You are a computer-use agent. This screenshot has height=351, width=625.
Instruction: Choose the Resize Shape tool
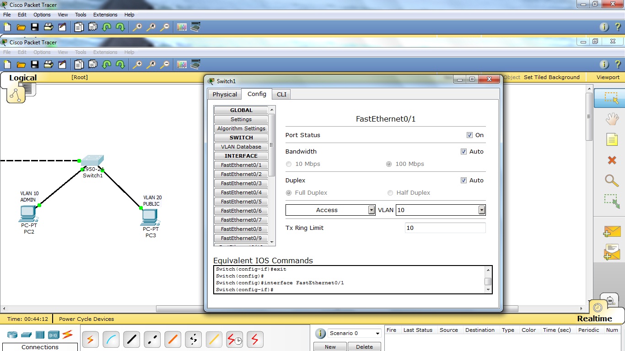click(x=612, y=202)
